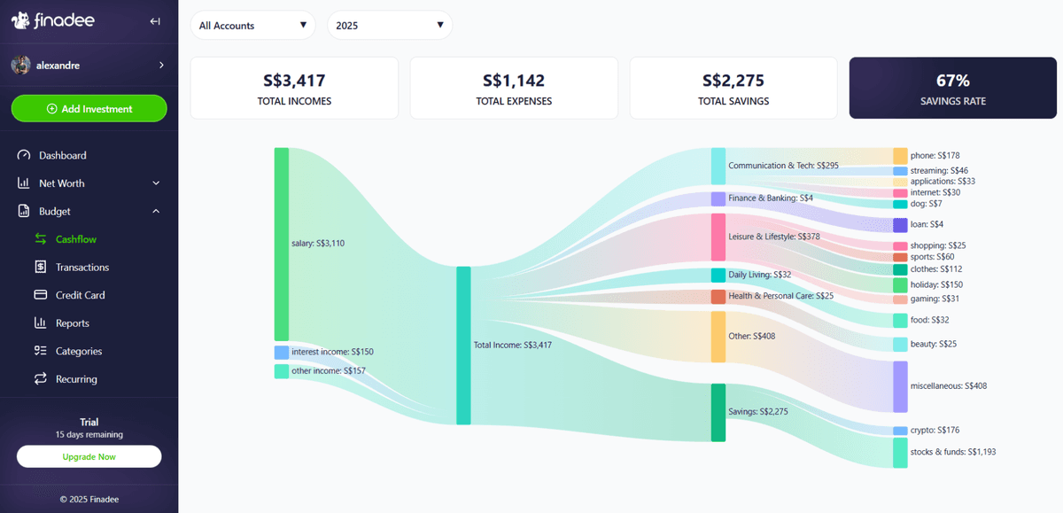This screenshot has height=513, width=1063.
Task: Click the Categories list icon
Action: [x=40, y=351]
